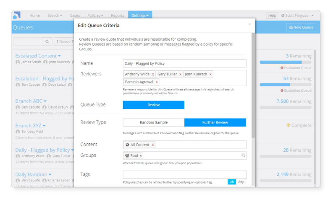Expand the Daily - Flagged by Policy queue menu
Viewport: 336px width, 199px height.
pyautogui.click(x=72, y=150)
